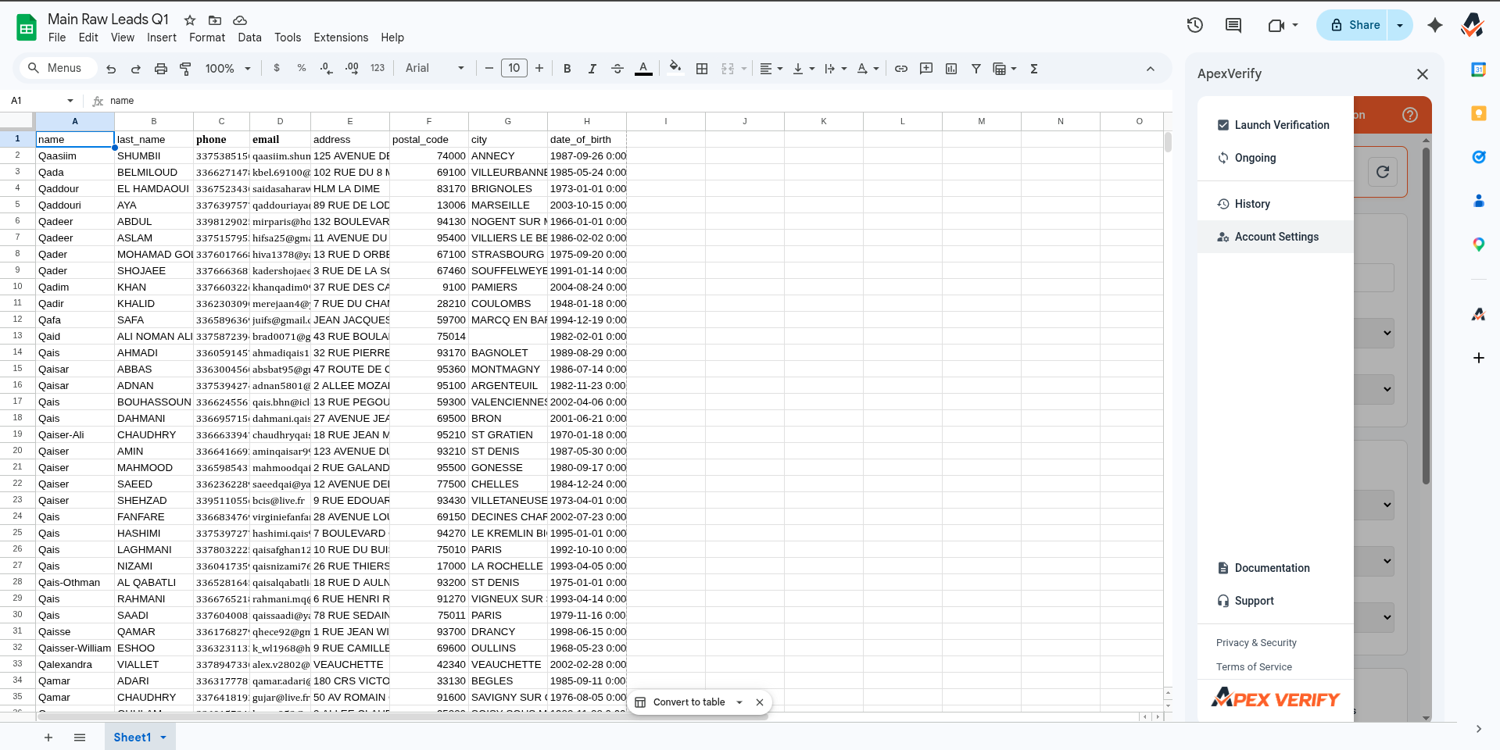Undo the last action

(x=110, y=69)
